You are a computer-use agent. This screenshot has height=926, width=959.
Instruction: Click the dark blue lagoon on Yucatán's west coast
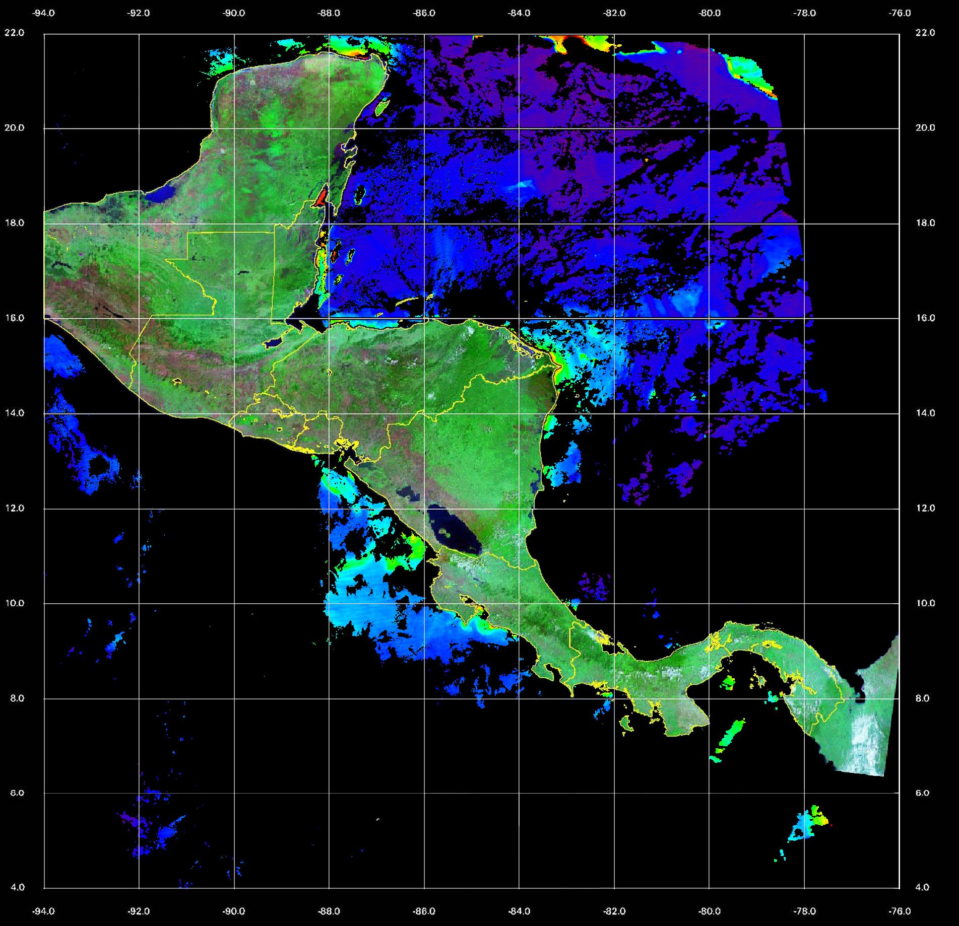163,193
